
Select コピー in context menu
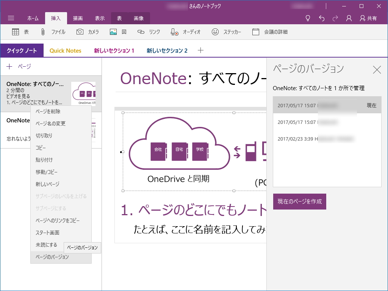61,148
